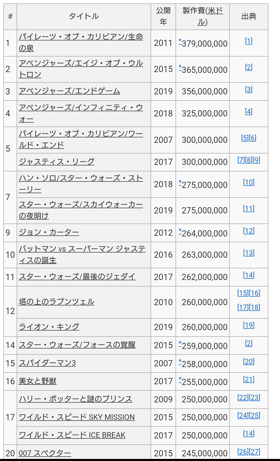Click ワイルド・スピード SKY MISSION link
The image size is (280, 461).
77,417
